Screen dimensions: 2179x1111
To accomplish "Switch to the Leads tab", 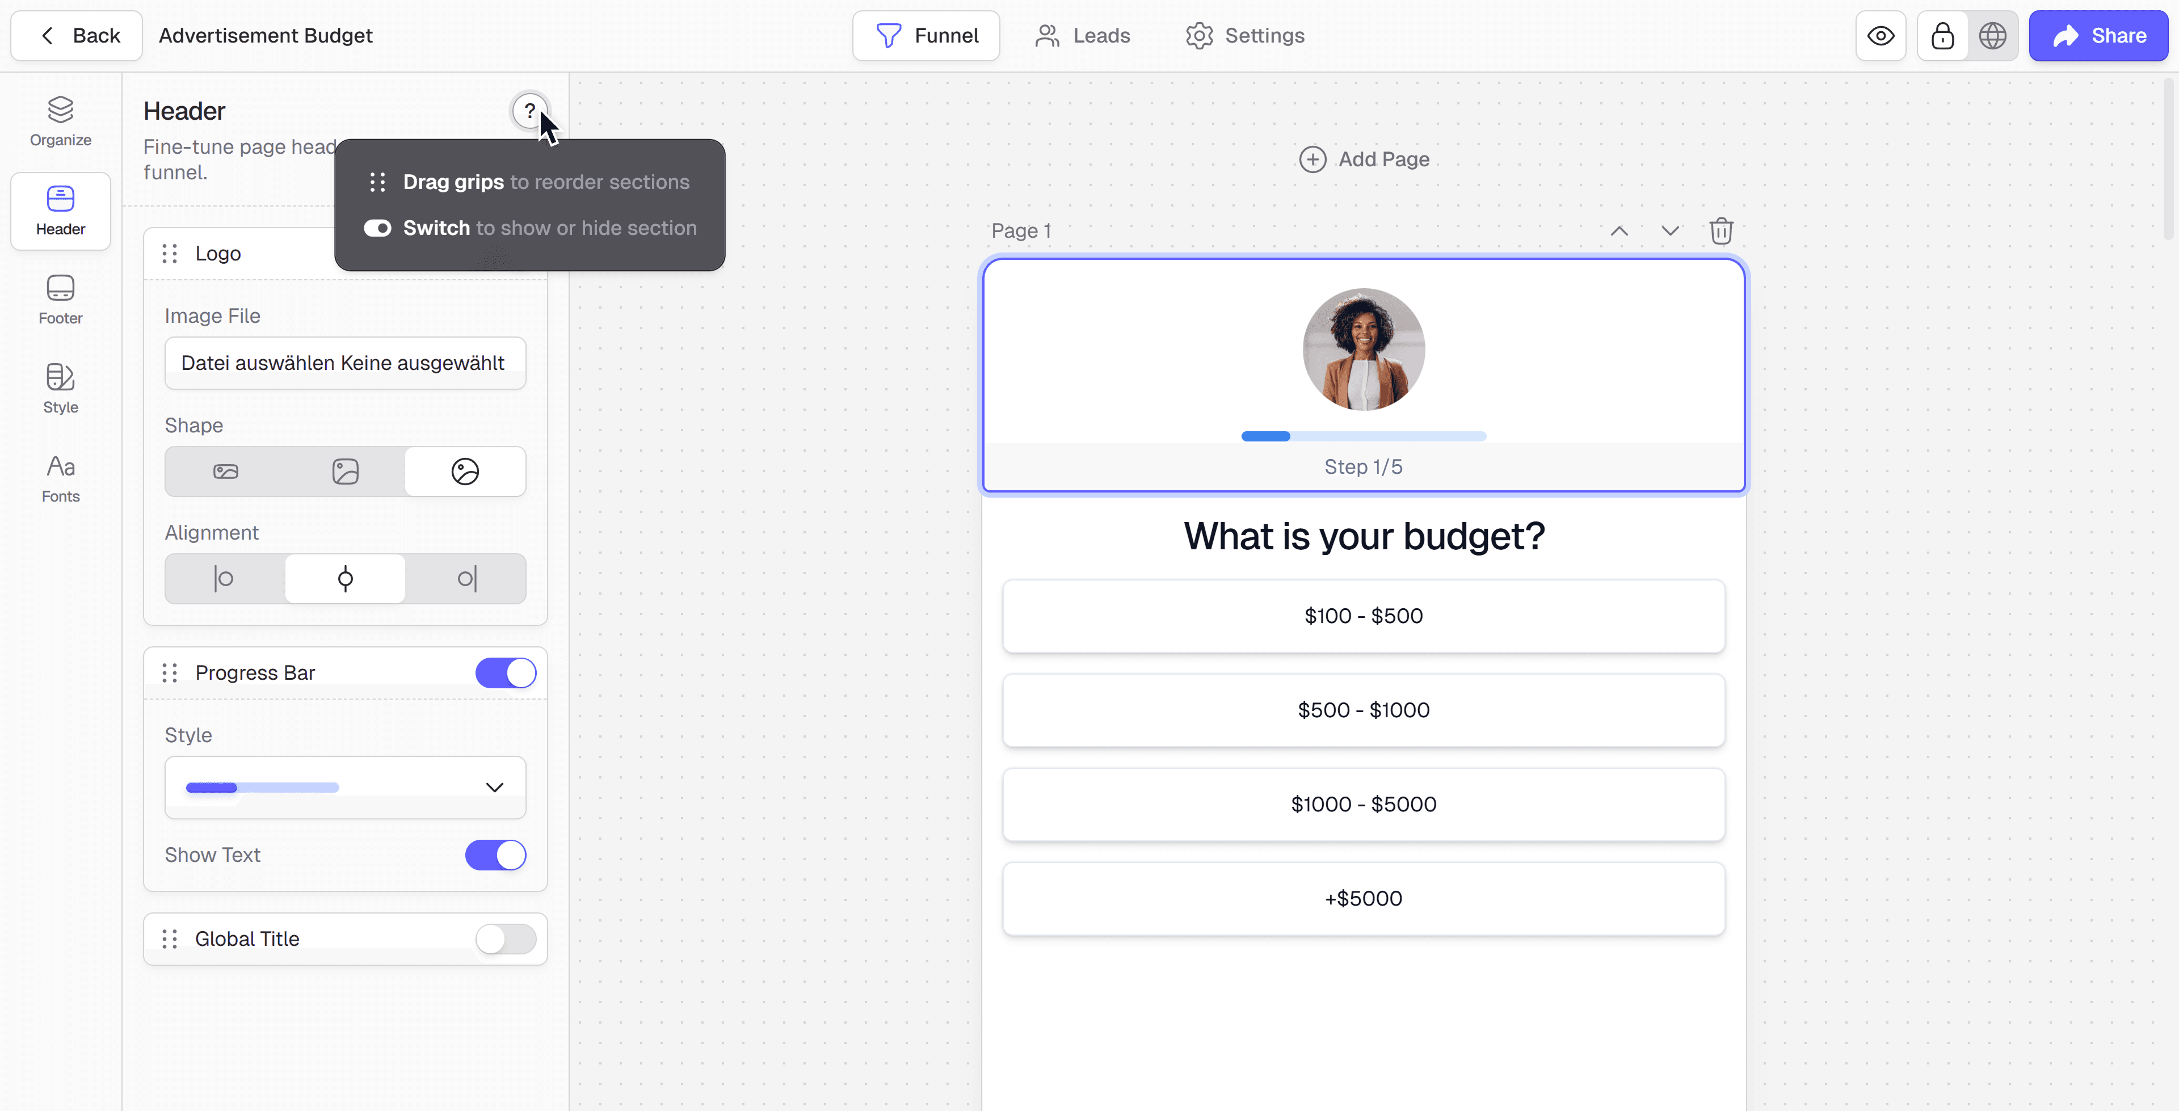I will click(1082, 36).
